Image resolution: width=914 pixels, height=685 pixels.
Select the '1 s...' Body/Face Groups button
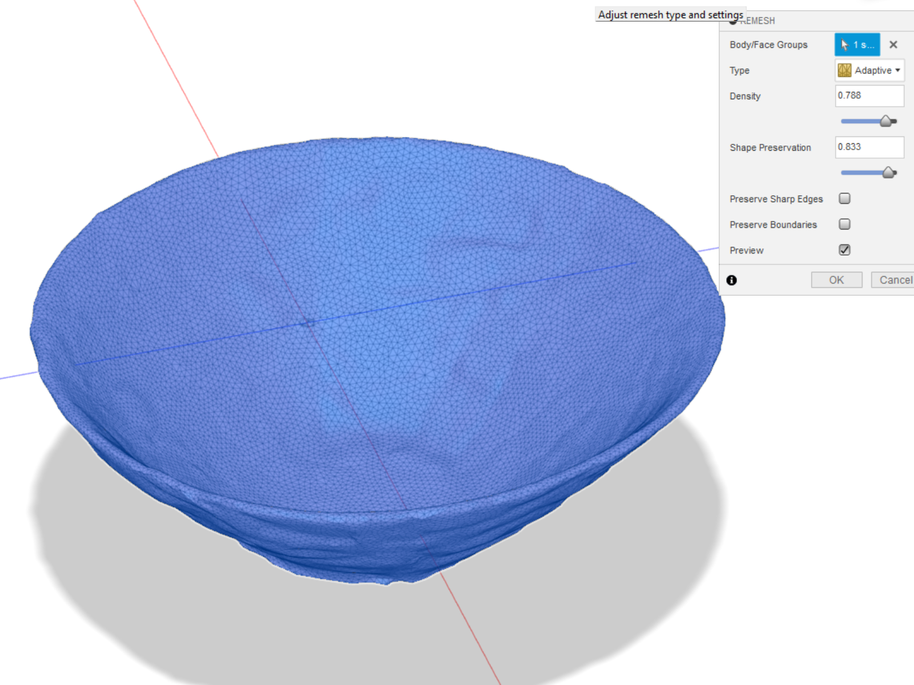(856, 45)
